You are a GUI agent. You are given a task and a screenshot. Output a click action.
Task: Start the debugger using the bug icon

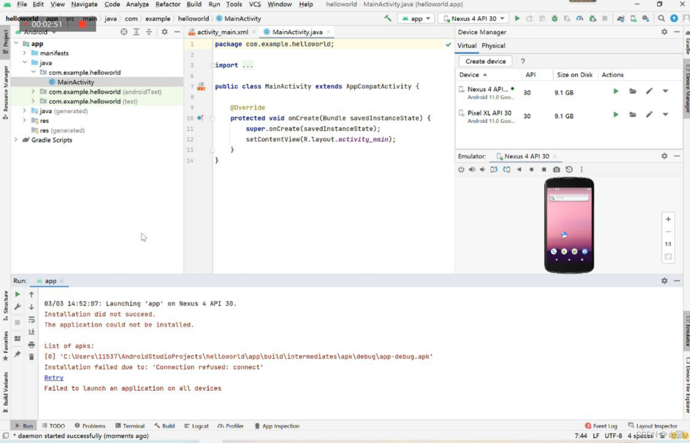pyautogui.click(x=554, y=18)
